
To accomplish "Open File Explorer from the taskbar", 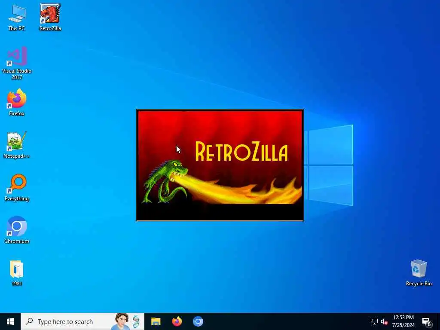I will tap(156, 321).
